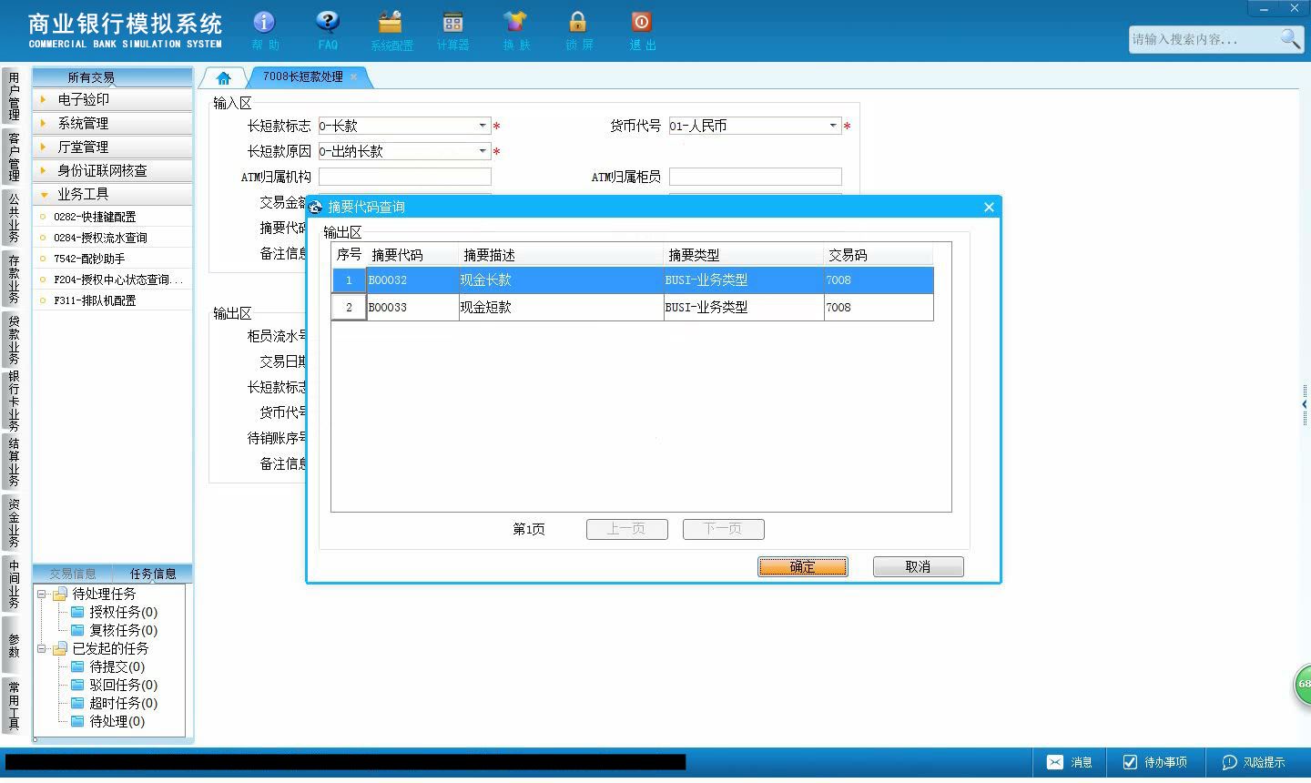Select 0284-授权流水查询 menu item

pyautogui.click(x=113, y=238)
